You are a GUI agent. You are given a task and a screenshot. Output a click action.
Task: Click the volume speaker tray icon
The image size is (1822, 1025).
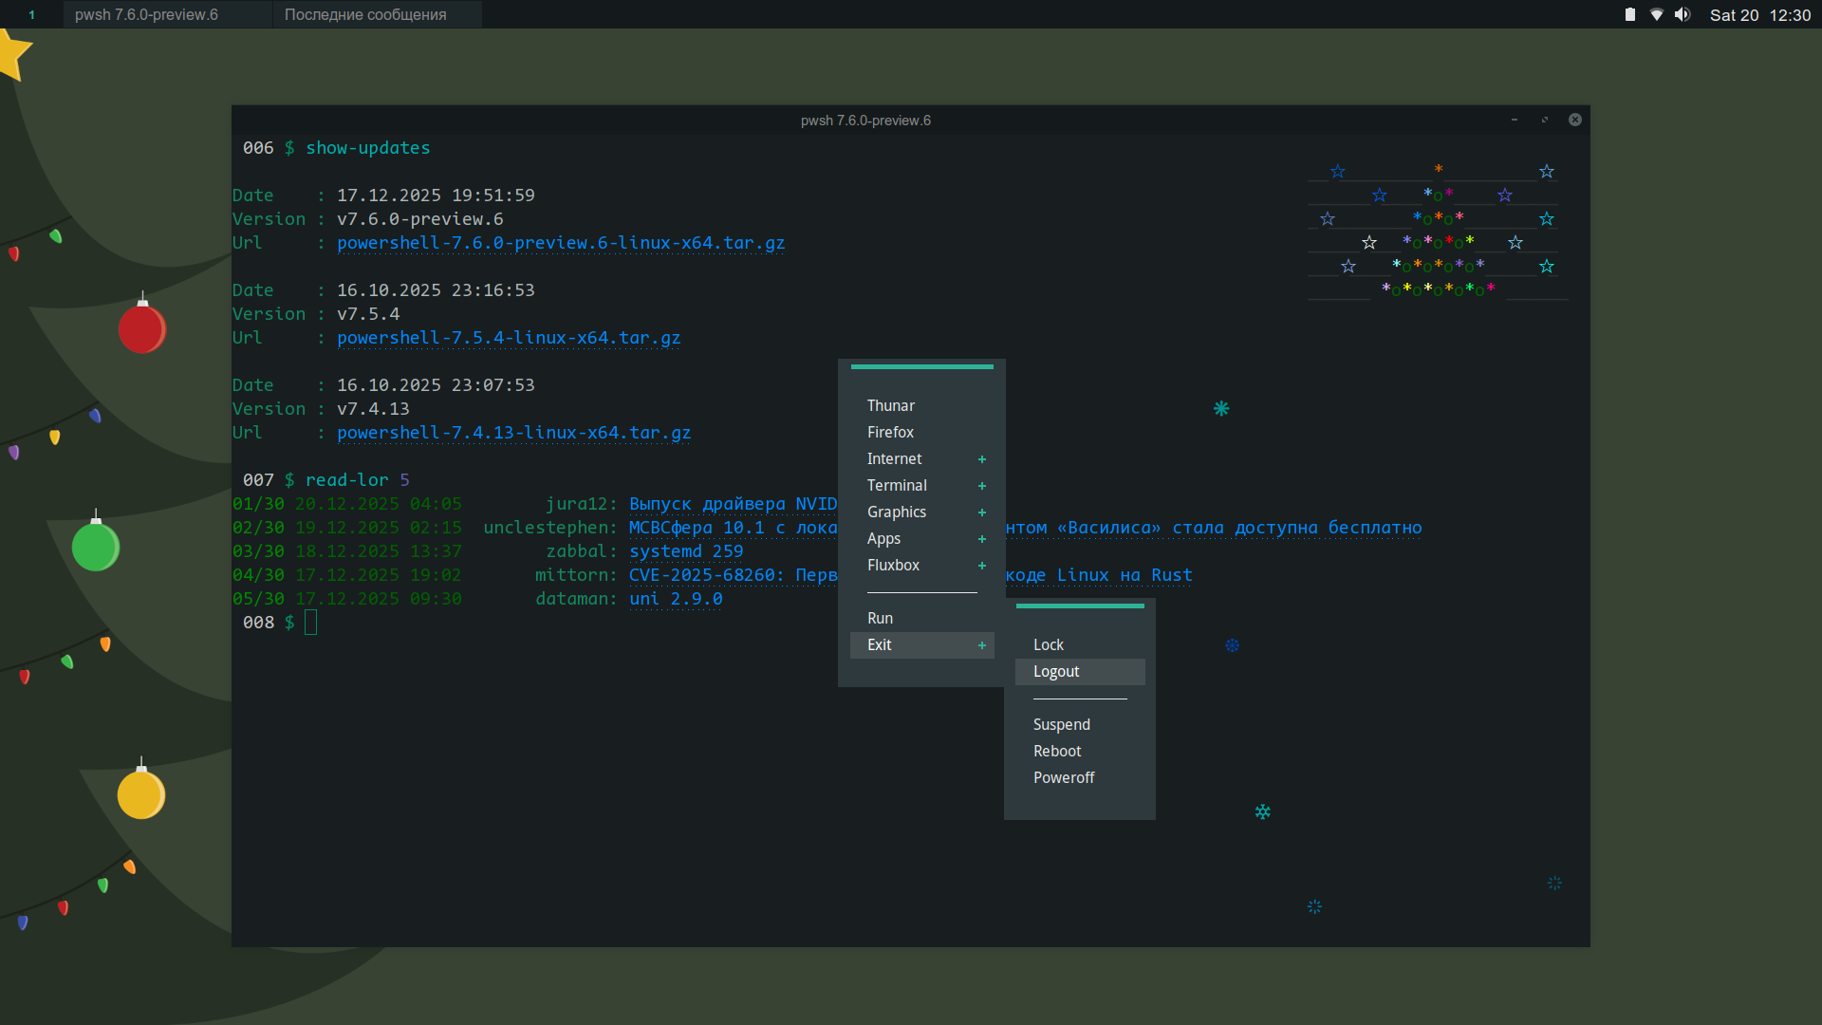pyautogui.click(x=1683, y=14)
